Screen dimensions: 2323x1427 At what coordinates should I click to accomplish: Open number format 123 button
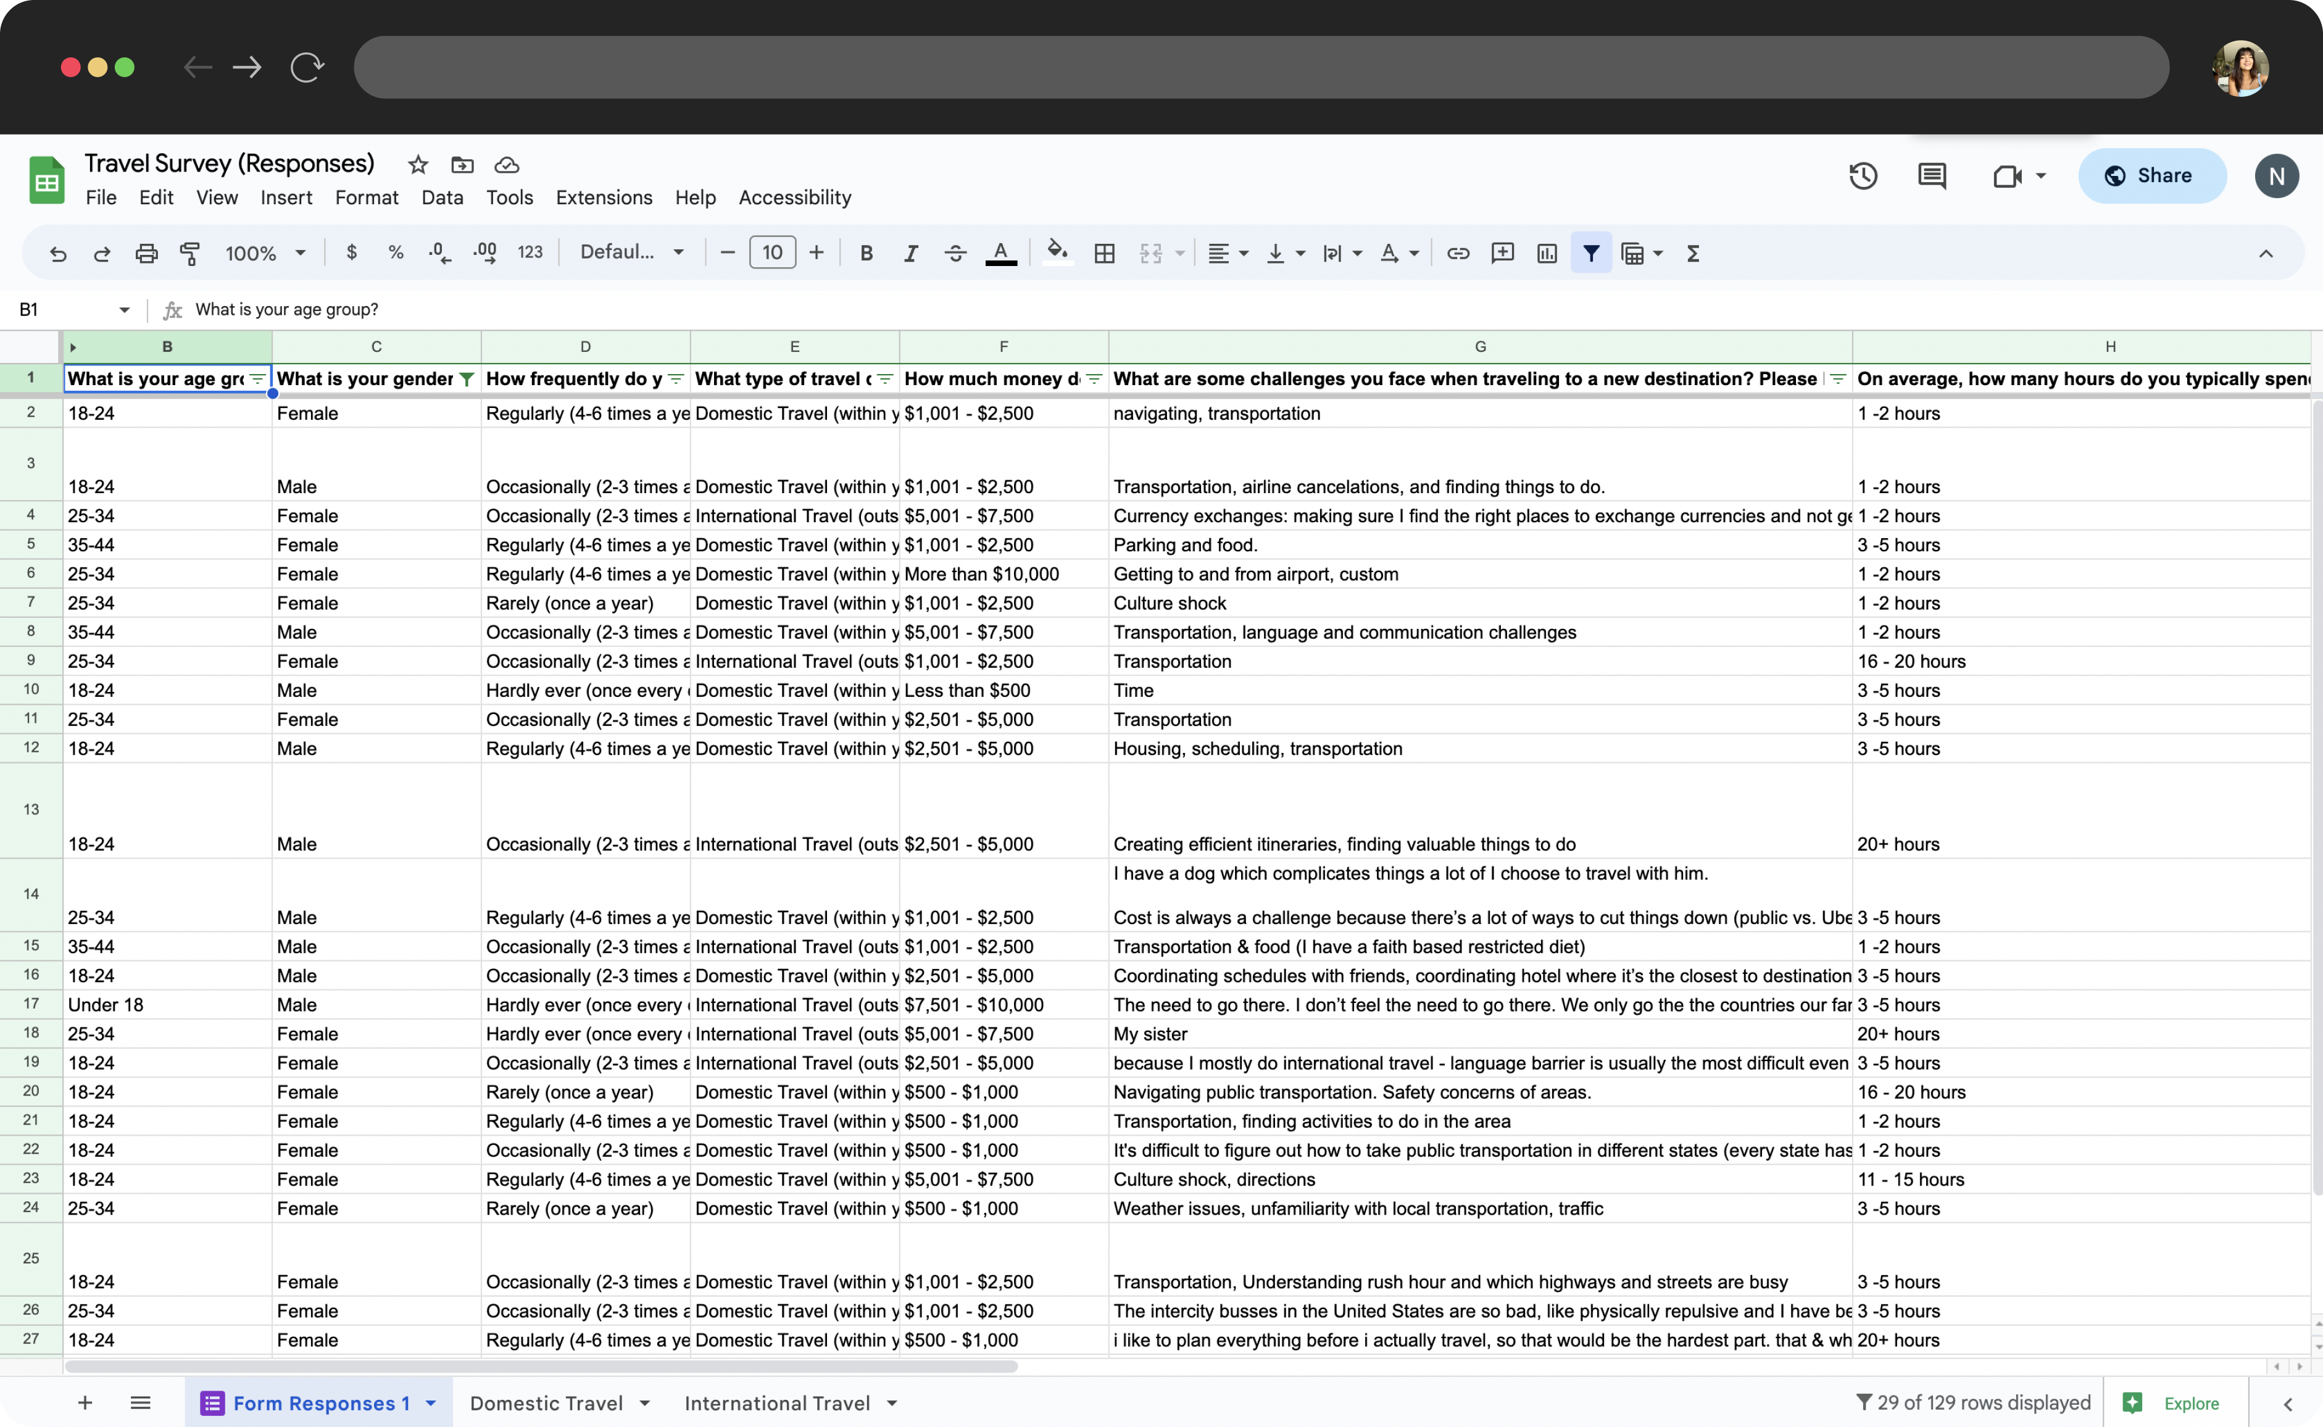[530, 252]
